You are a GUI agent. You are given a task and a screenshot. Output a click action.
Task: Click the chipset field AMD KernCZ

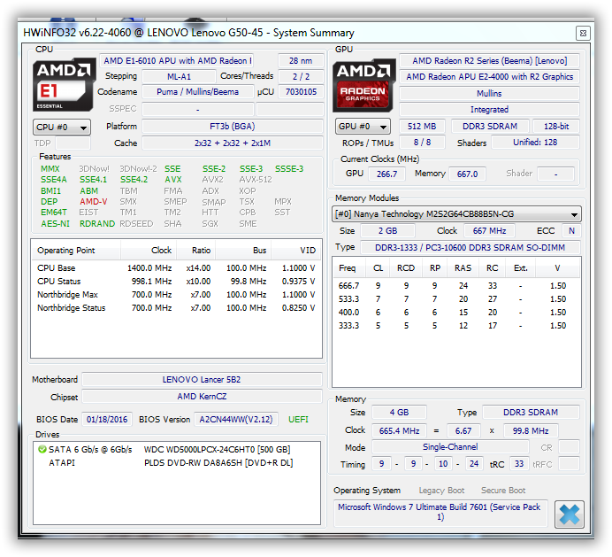[202, 397]
